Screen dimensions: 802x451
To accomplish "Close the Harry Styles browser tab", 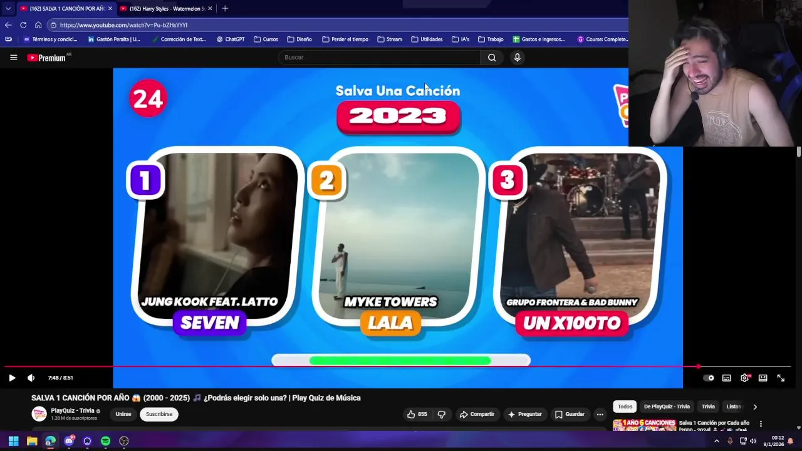I will pos(210,8).
